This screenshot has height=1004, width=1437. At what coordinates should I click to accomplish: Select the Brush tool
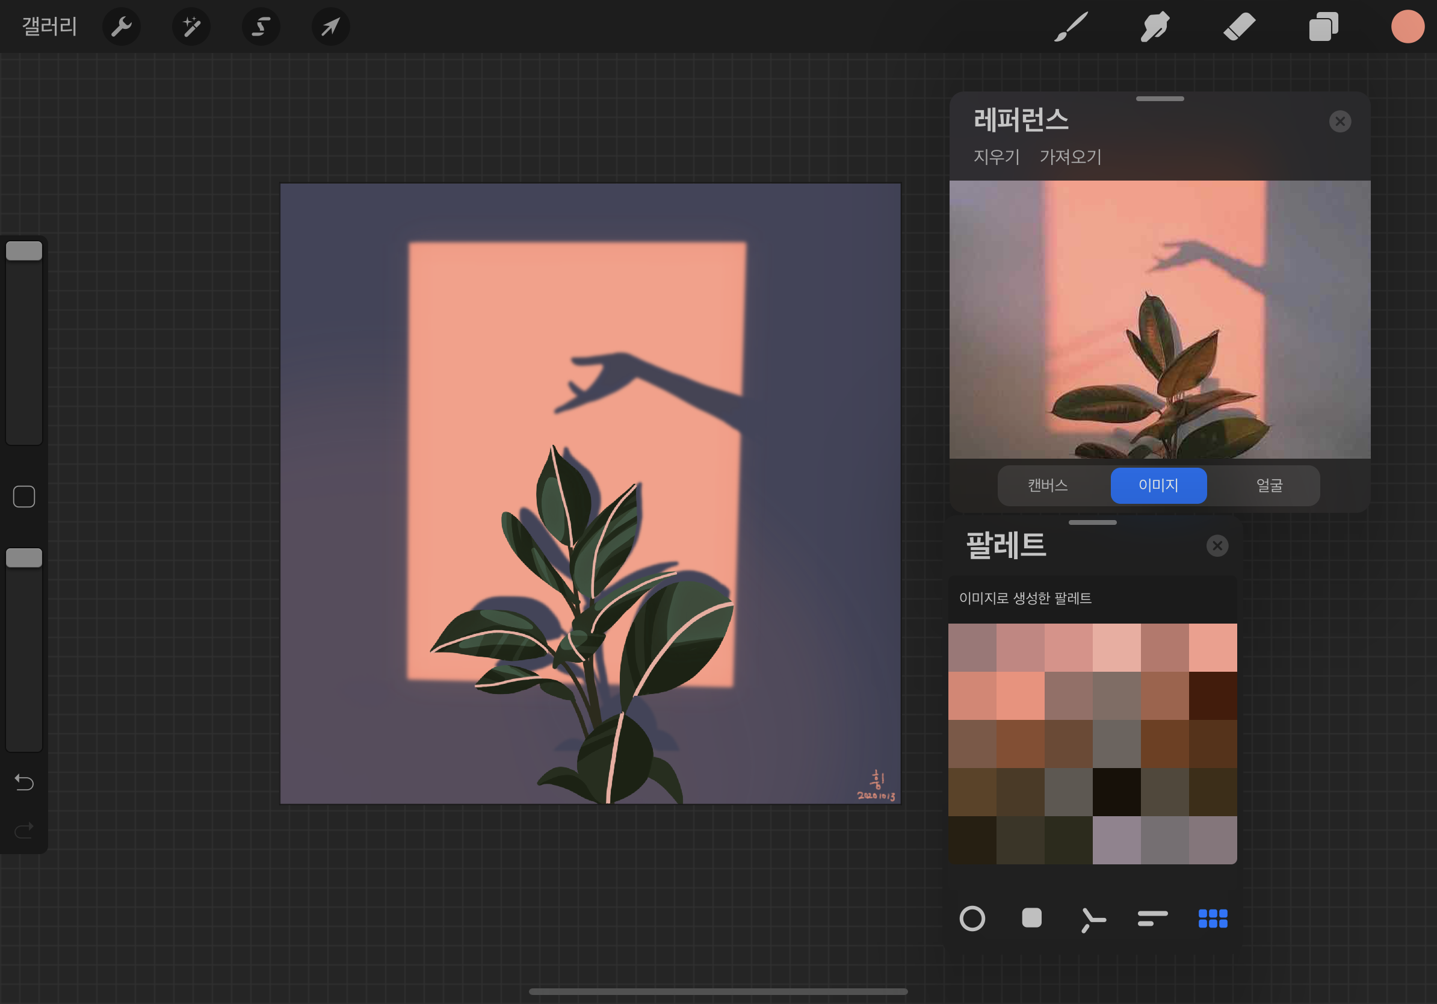[x=1071, y=27]
